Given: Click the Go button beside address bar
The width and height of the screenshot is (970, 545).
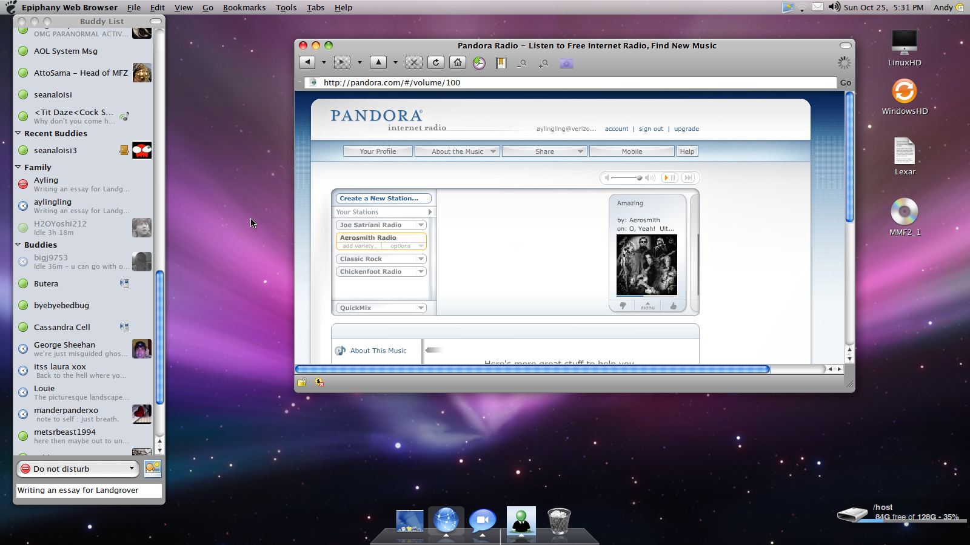Looking at the screenshot, I should coord(846,82).
